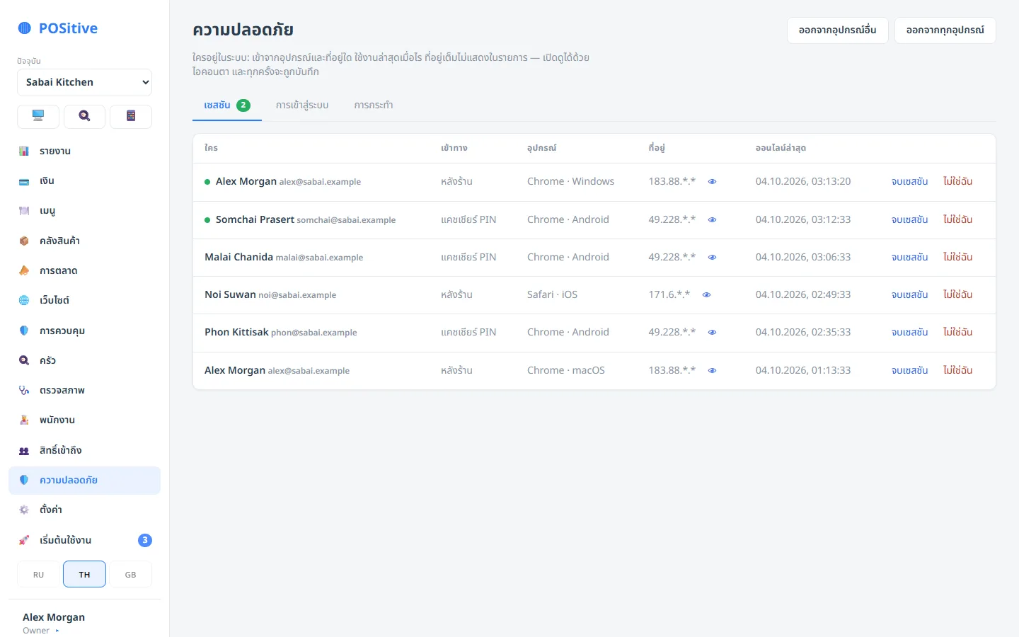Click ไม่ใช่ฉัน for Phon Kittisak session
The image size is (1019, 637).
(957, 333)
